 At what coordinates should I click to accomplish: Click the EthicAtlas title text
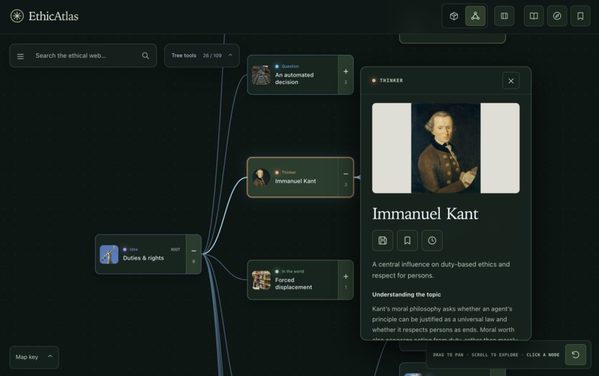[x=54, y=16]
